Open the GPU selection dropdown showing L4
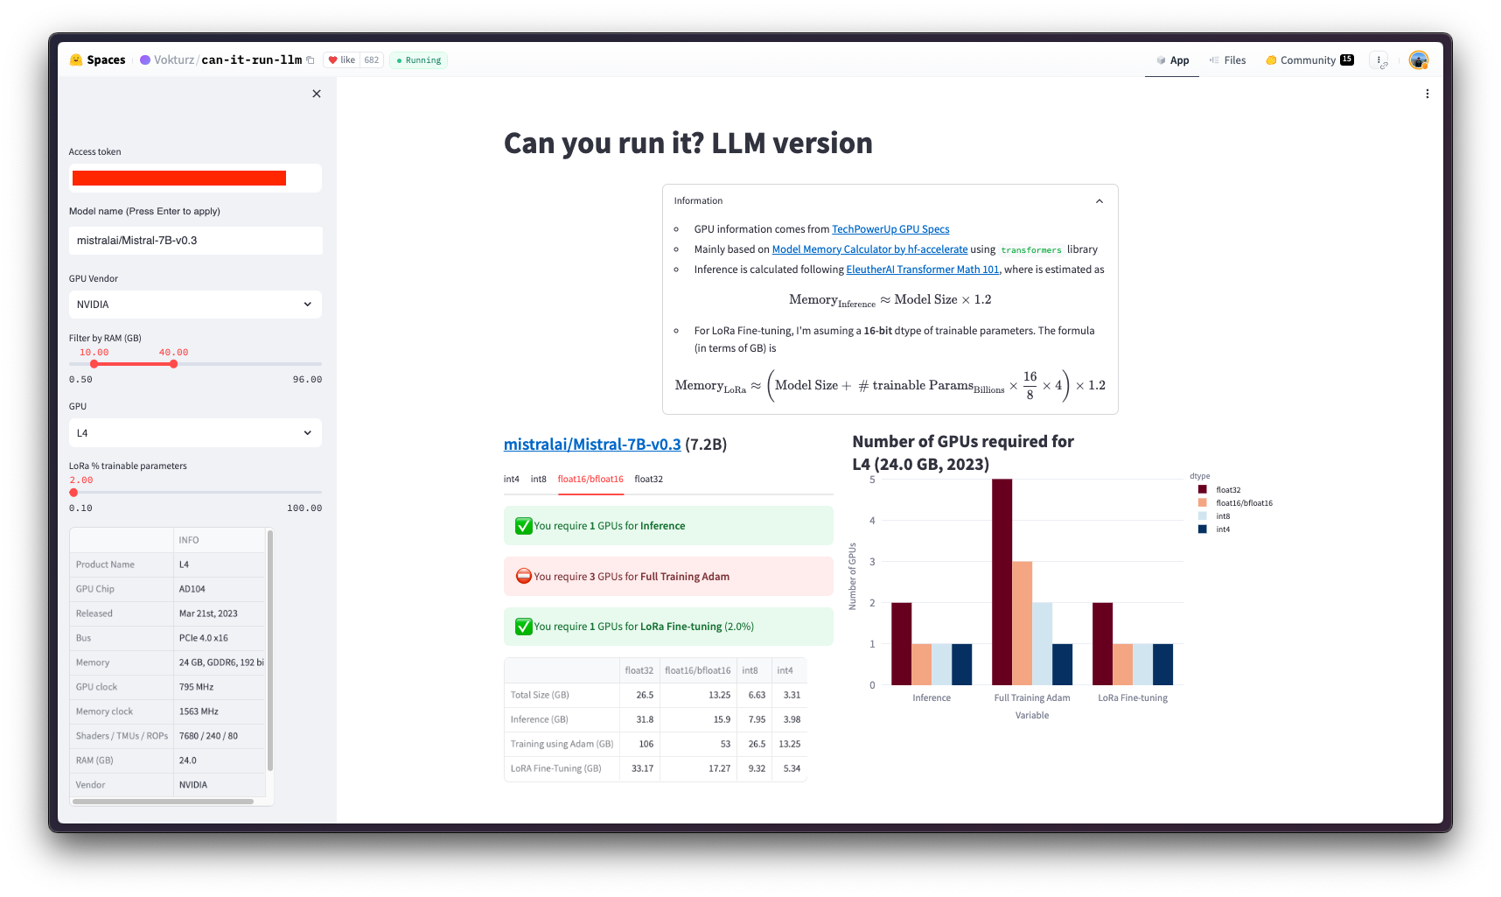 (195, 433)
